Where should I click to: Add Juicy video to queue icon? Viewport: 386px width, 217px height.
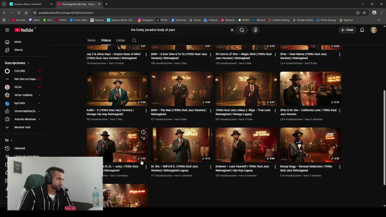[143, 139]
